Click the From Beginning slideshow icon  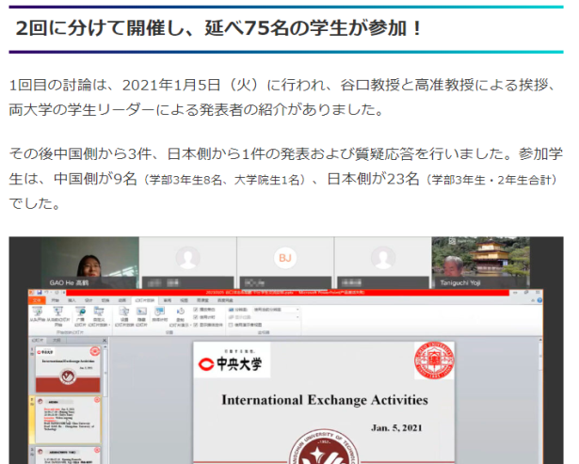pos(38,313)
